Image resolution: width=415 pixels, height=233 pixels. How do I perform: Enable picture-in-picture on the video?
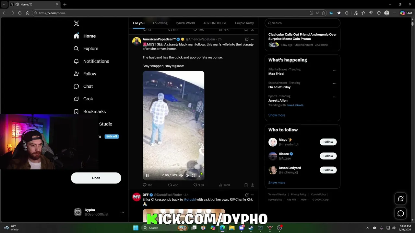click(x=193, y=175)
